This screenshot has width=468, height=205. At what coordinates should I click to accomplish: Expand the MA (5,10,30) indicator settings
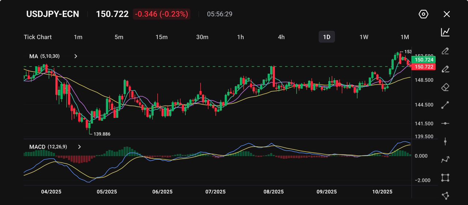tap(76, 56)
